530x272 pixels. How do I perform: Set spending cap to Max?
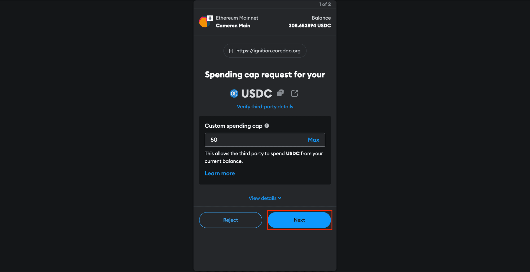tap(313, 140)
